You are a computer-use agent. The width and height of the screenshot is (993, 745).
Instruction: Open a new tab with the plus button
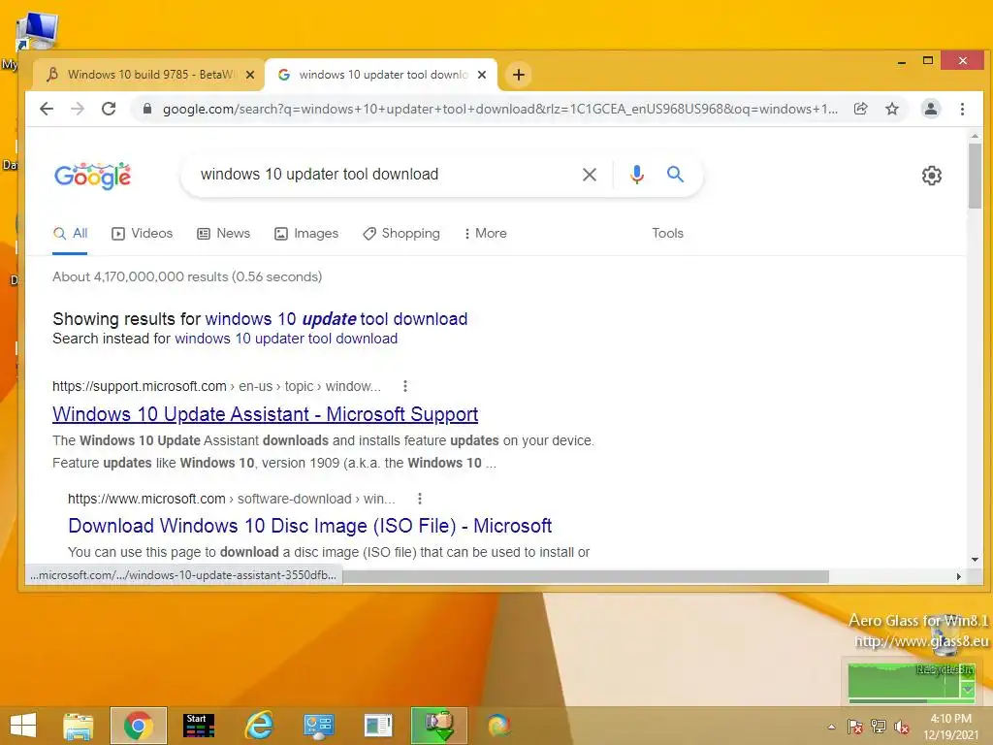(x=518, y=75)
